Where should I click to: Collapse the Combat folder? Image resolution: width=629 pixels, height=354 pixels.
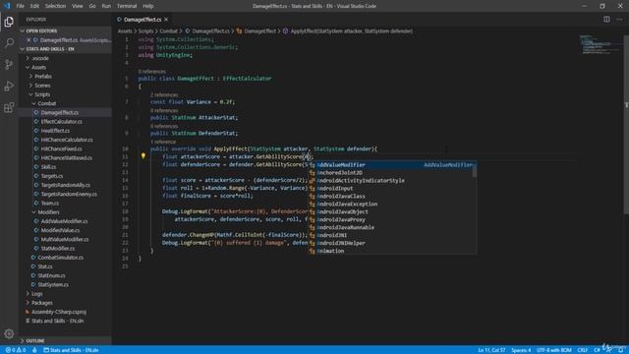[x=46, y=103]
